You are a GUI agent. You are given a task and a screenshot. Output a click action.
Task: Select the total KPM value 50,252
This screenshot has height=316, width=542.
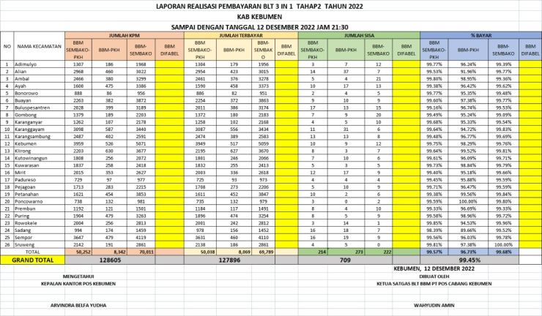(x=78, y=252)
